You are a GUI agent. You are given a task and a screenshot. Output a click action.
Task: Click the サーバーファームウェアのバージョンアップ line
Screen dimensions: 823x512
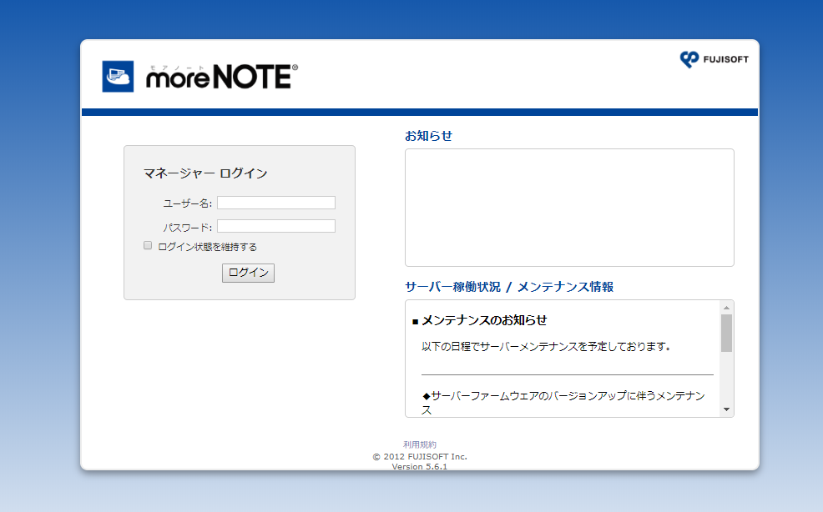click(x=563, y=403)
